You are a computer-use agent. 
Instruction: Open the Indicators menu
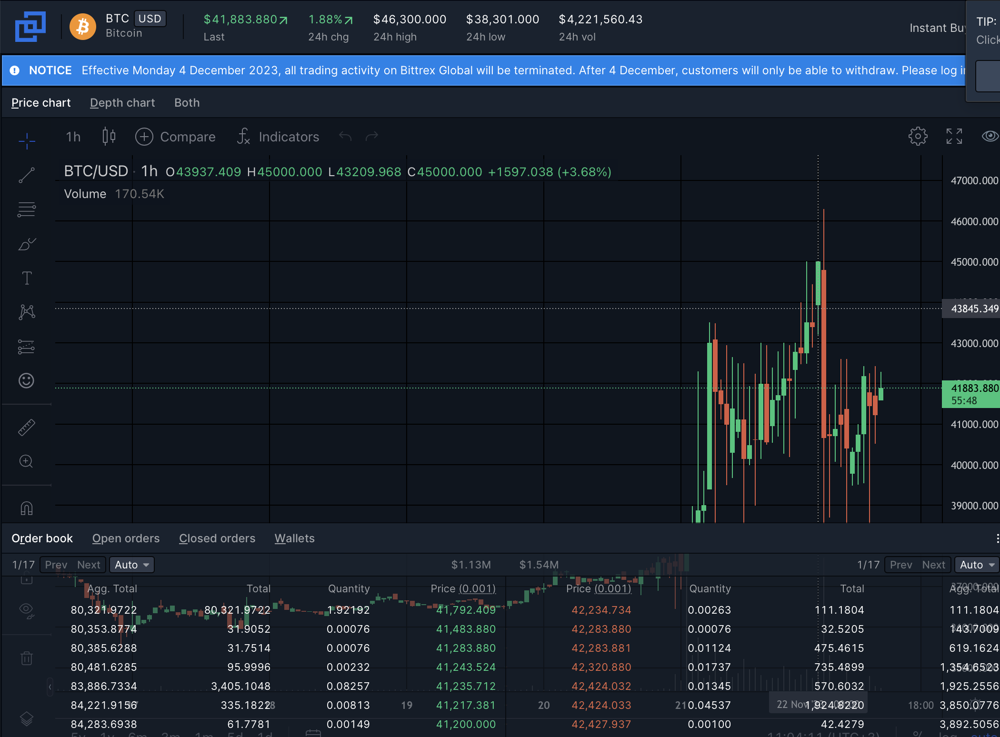(x=279, y=137)
